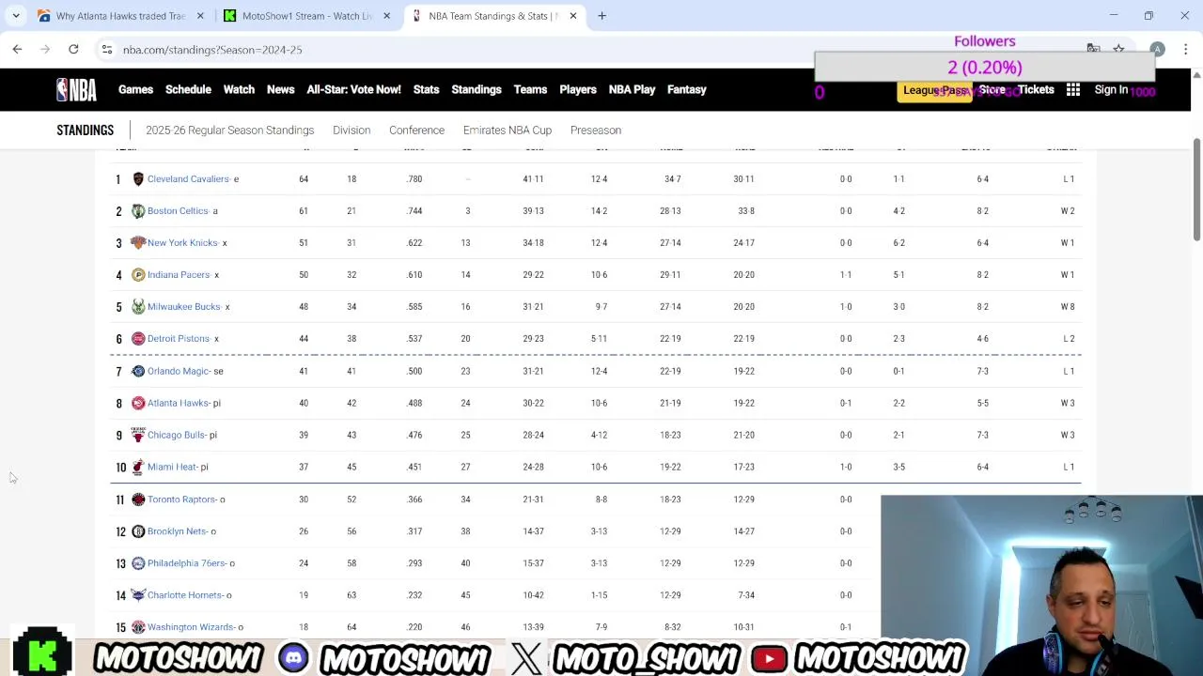Click the Atlanta Hawks team logo
1203x676 pixels.
138,403
